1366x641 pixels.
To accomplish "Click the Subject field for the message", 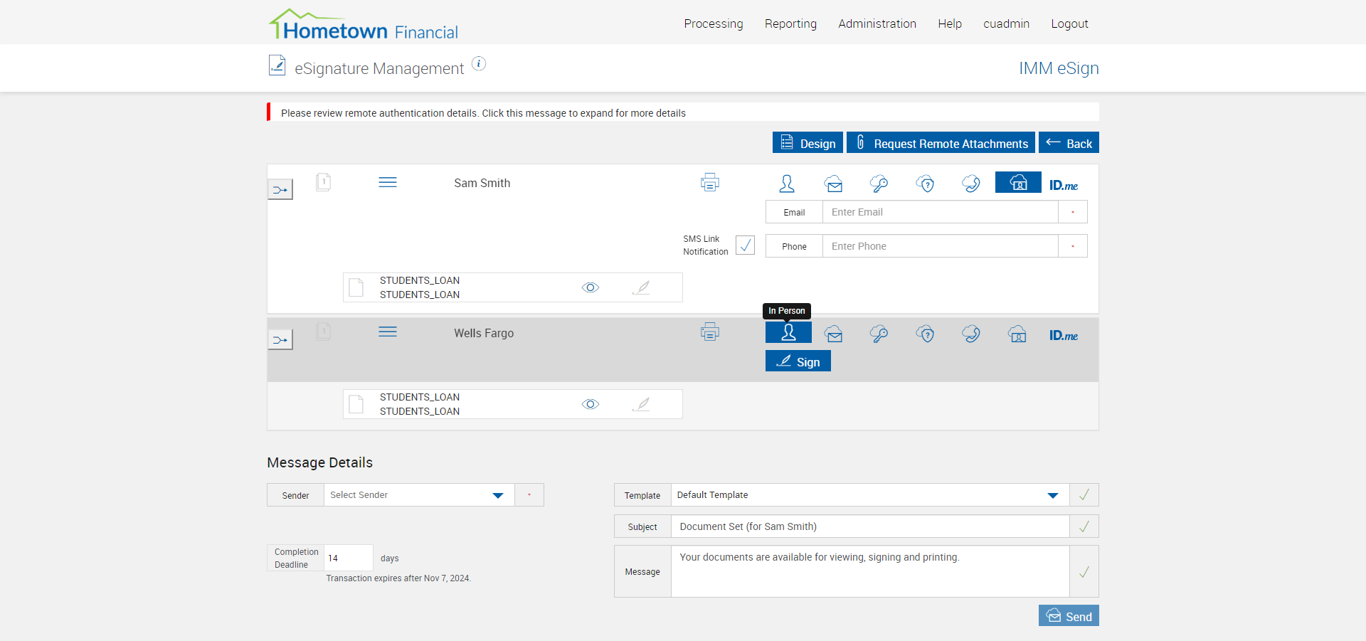I will click(x=870, y=526).
